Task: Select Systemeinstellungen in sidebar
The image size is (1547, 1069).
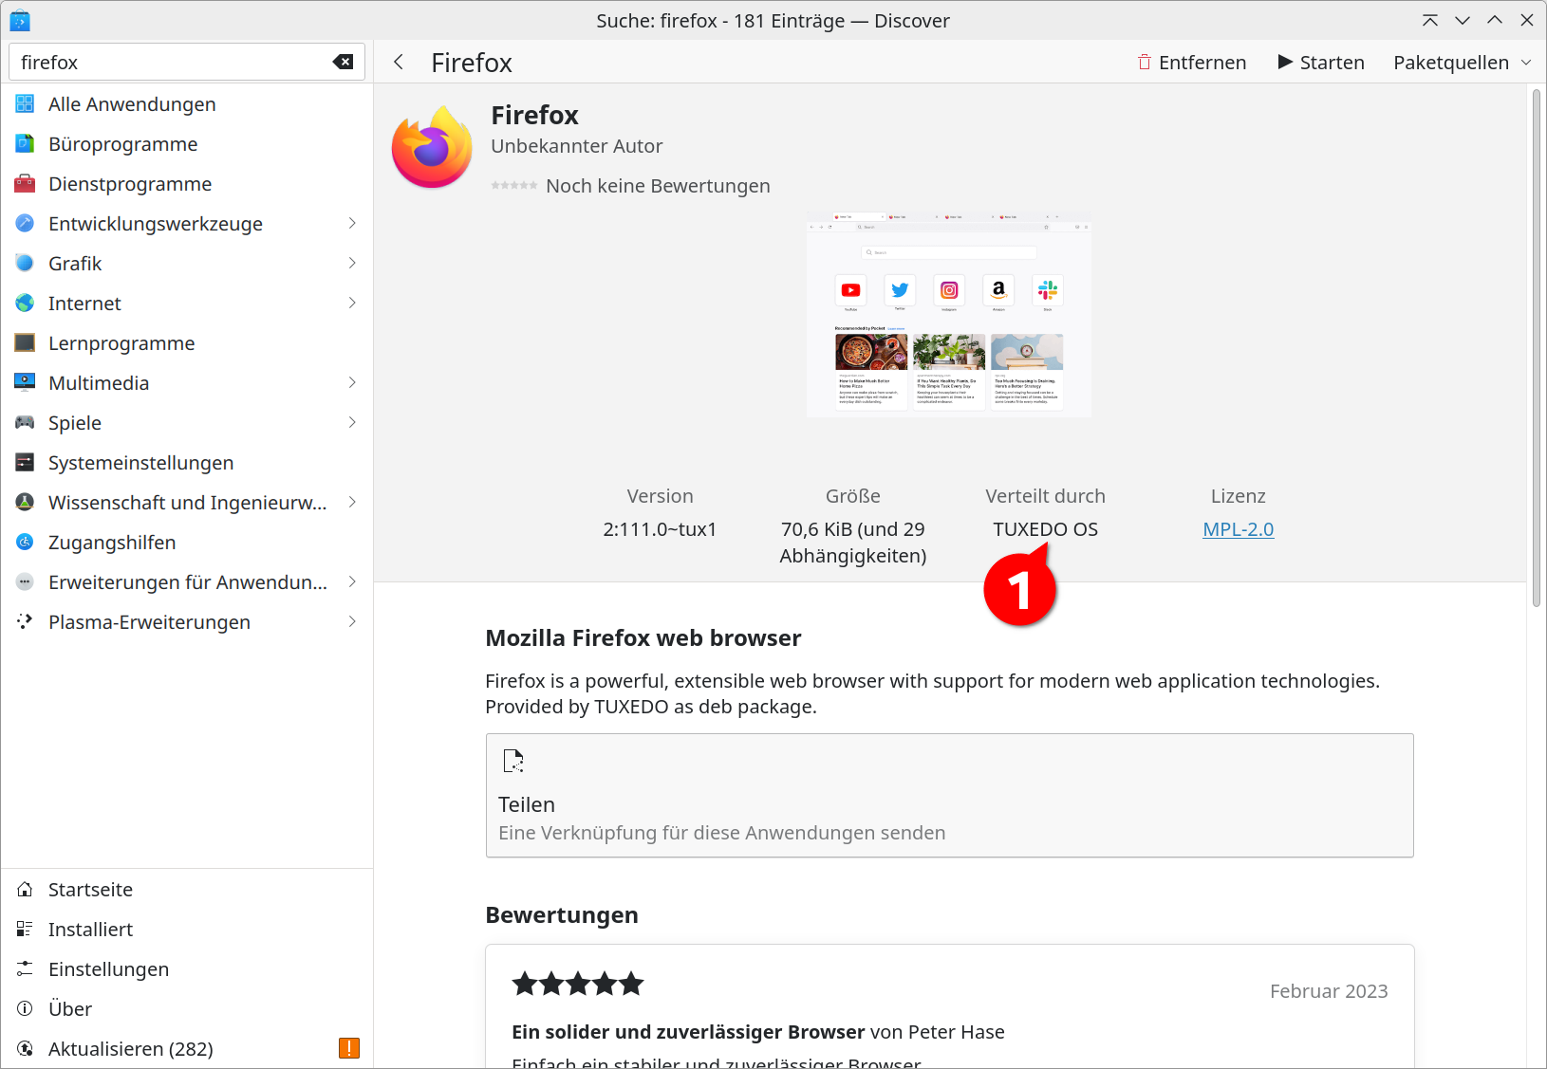Action: (x=187, y=463)
